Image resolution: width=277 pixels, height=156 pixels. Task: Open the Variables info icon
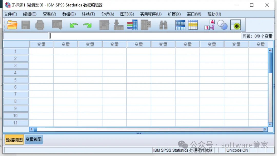pos(132,25)
